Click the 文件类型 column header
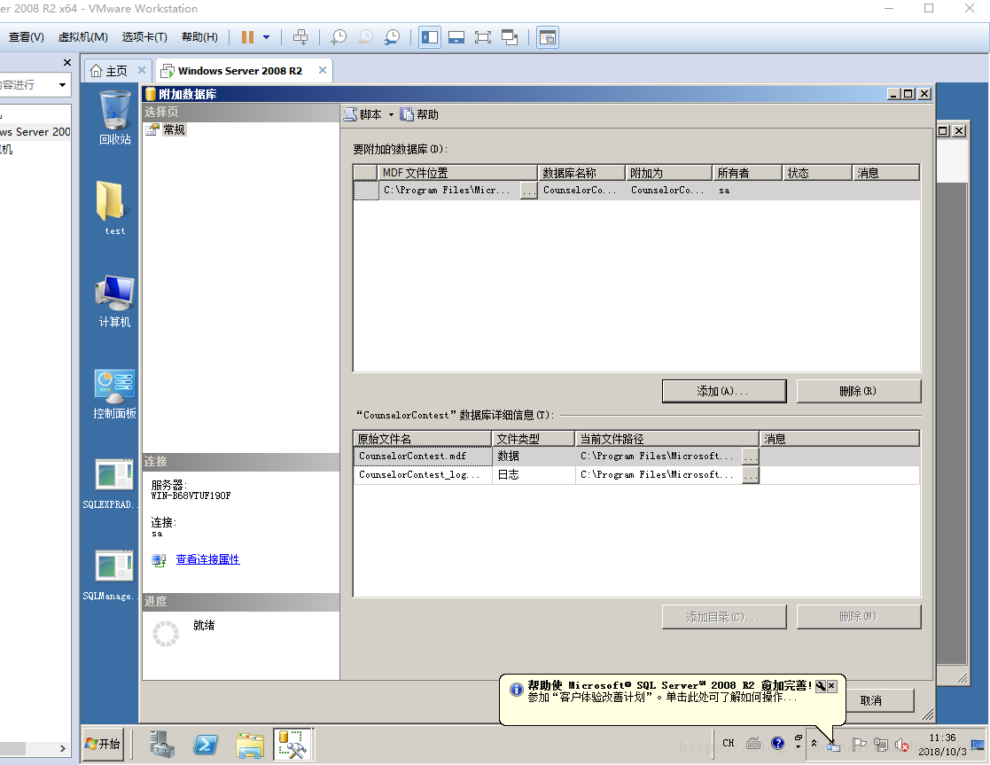Viewport: 990px width, 765px height. pos(534,439)
